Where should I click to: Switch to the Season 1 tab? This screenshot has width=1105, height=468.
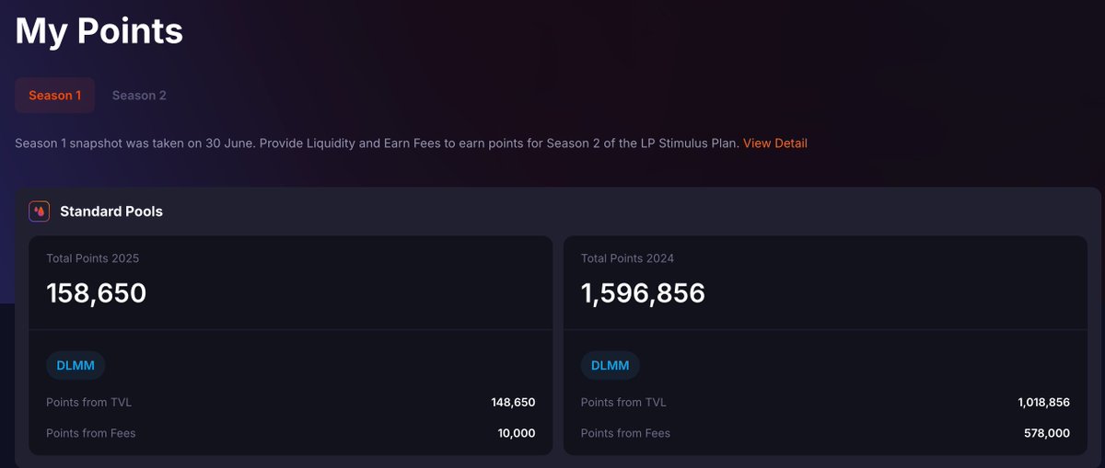pyautogui.click(x=55, y=96)
